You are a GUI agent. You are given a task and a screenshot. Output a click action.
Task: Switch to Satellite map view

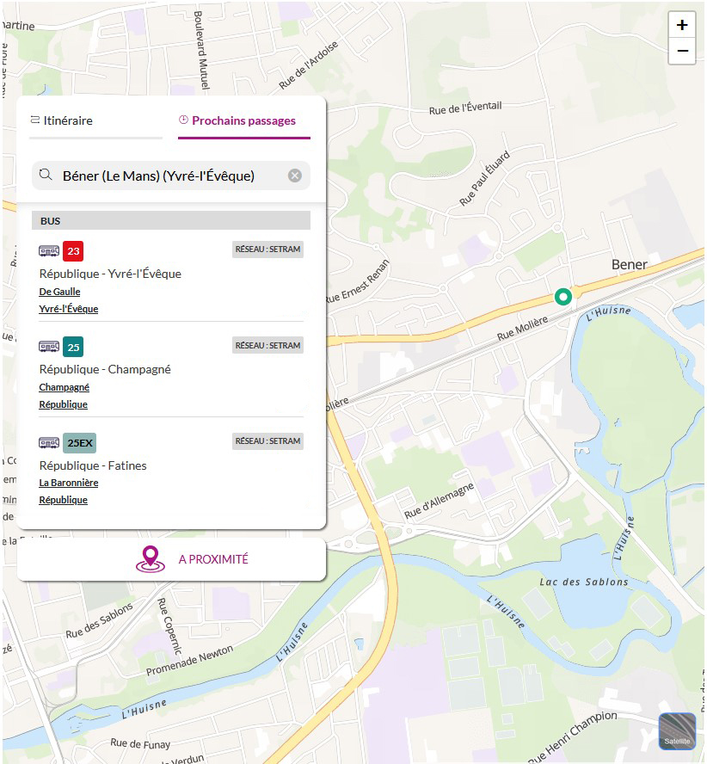(676, 730)
